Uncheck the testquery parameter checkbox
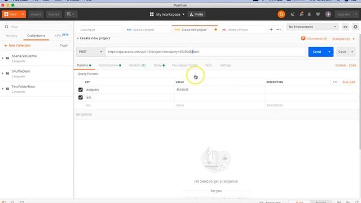Image resolution: width=361 pixels, height=203 pixels. click(x=80, y=90)
